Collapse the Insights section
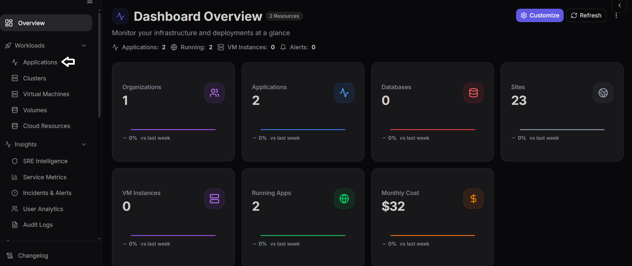The height and width of the screenshot is (266, 632). coord(84,144)
